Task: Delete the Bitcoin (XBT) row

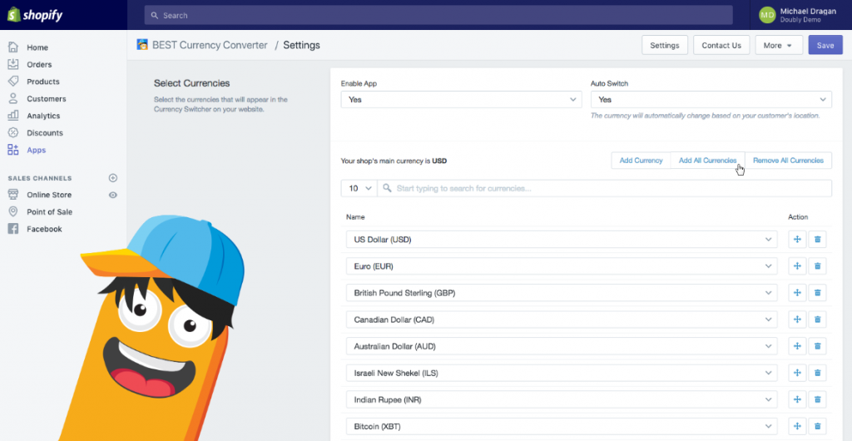Action: [x=817, y=426]
